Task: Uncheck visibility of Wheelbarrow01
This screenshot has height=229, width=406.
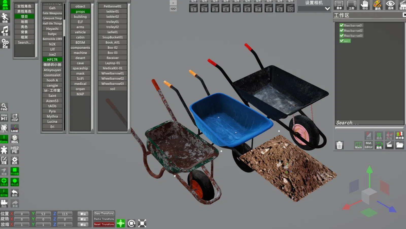Action: (x=342, y=25)
